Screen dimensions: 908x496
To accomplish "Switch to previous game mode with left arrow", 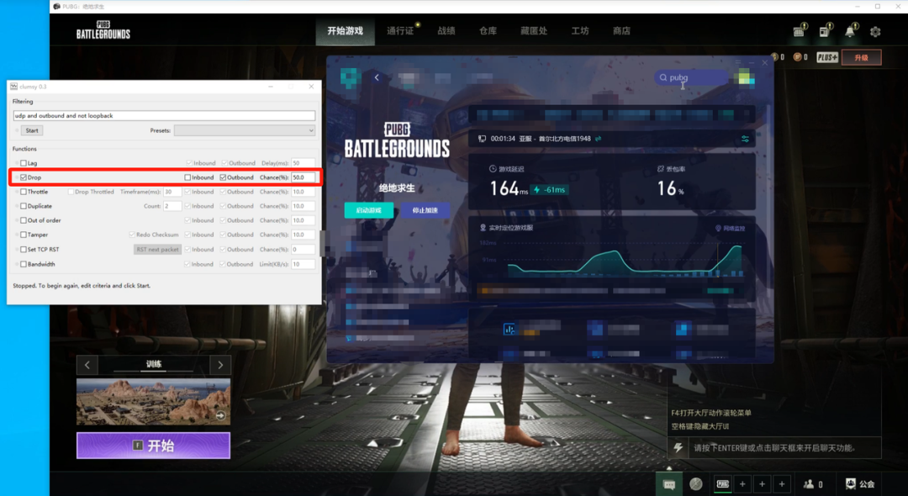I will pyautogui.click(x=87, y=365).
